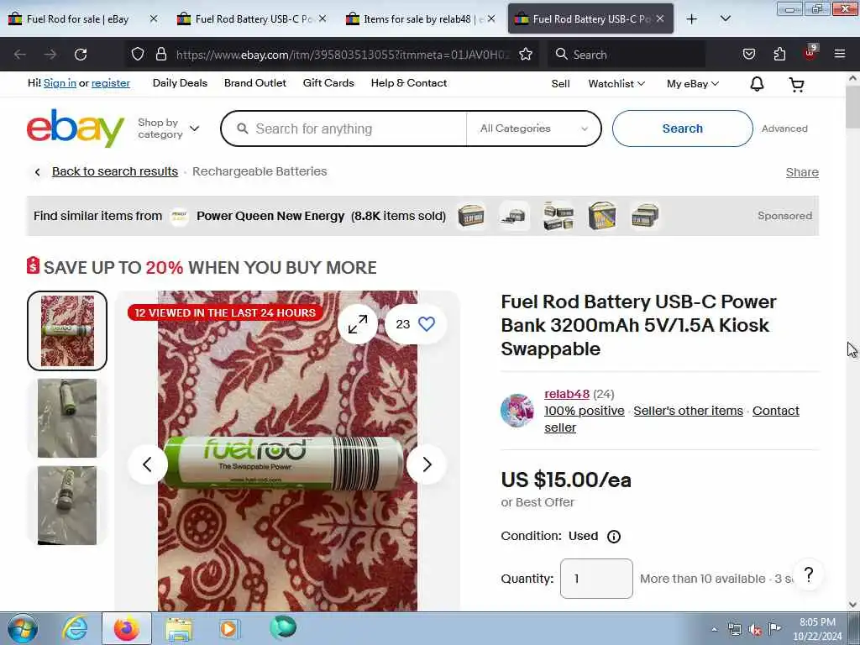This screenshot has height=645, width=860.
Task: Open a new tab with the plus button
Action: (x=692, y=19)
